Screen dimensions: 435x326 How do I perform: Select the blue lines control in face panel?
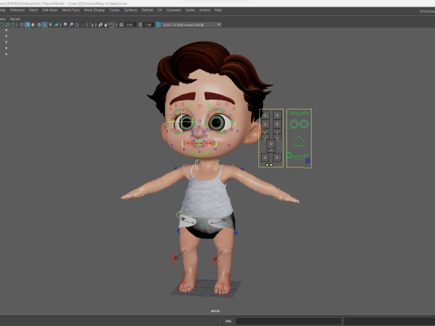[x=307, y=160]
